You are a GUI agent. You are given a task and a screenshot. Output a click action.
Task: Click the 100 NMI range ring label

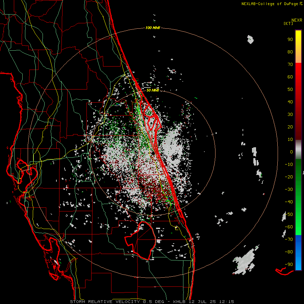pos(153,28)
